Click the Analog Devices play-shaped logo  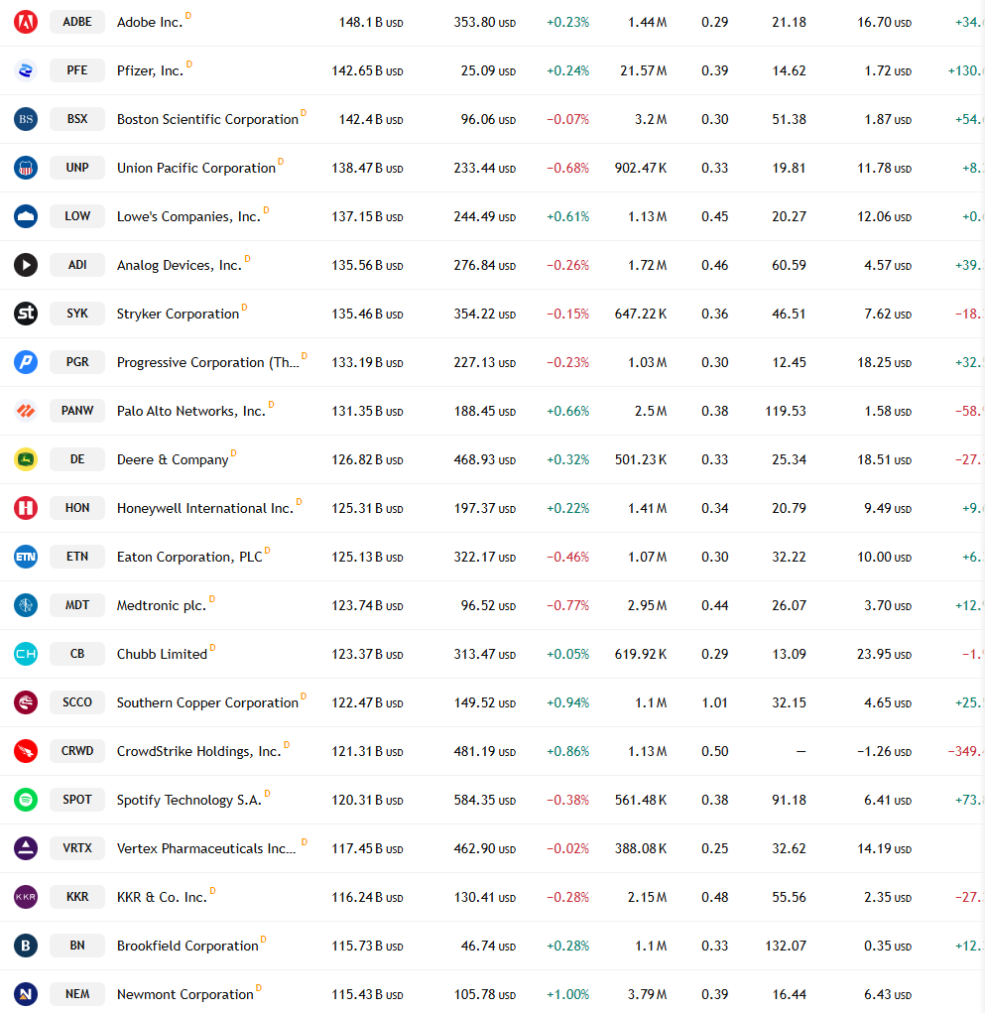26,265
